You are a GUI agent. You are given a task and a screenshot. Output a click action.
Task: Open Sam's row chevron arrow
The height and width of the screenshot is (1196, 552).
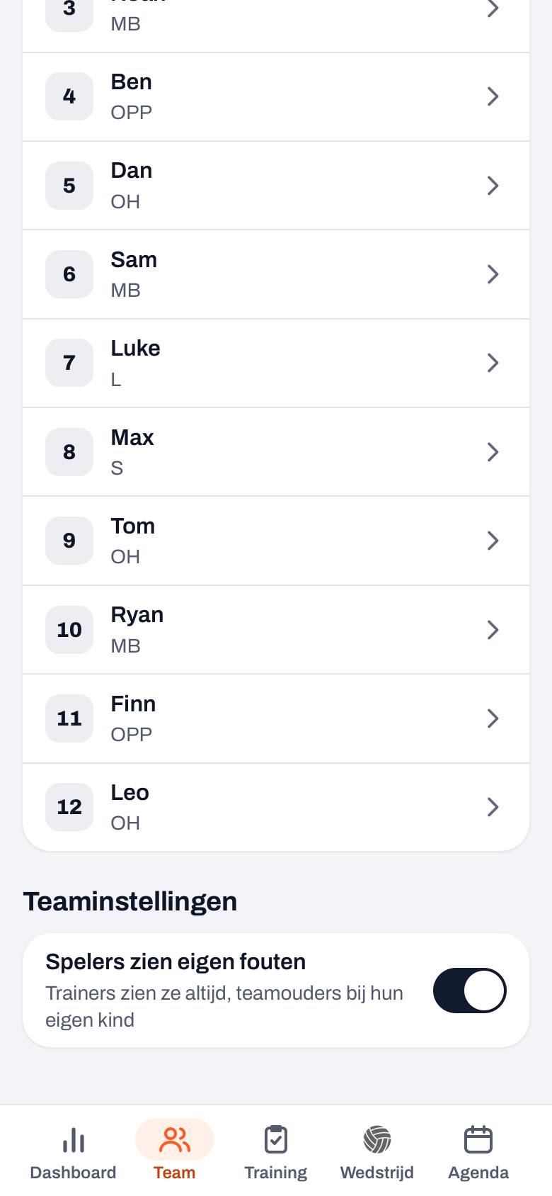click(493, 274)
